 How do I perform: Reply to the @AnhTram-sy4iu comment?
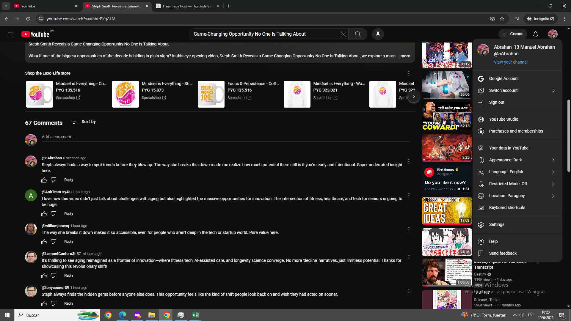click(x=69, y=214)
